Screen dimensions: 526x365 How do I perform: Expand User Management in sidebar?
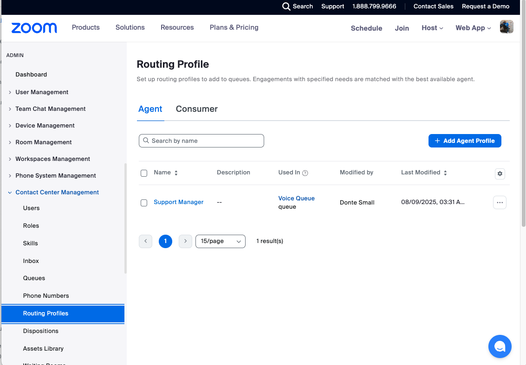point(10,92)
